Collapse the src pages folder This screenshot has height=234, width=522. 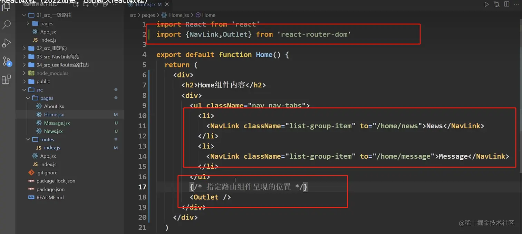click(28, 98)
